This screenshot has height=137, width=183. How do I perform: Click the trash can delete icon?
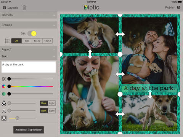(x=24, y=8)
